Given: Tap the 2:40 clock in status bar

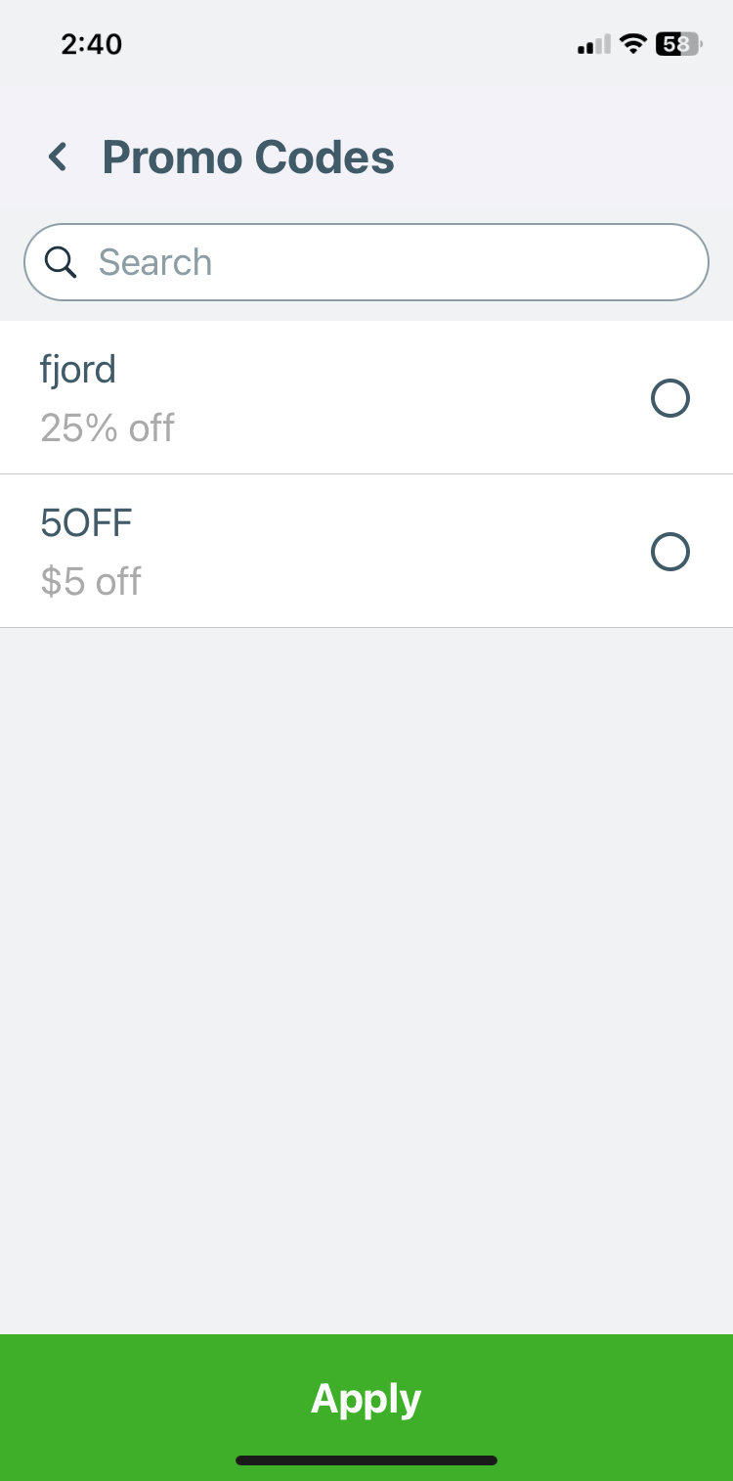Looking at the screenshot, I should (91, 44).
